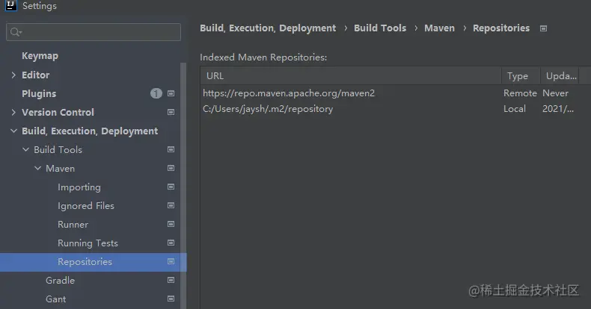This screenshot has width=591, height=309.
Task: Click project-level icon next to Gant
Action: point(171,299)
